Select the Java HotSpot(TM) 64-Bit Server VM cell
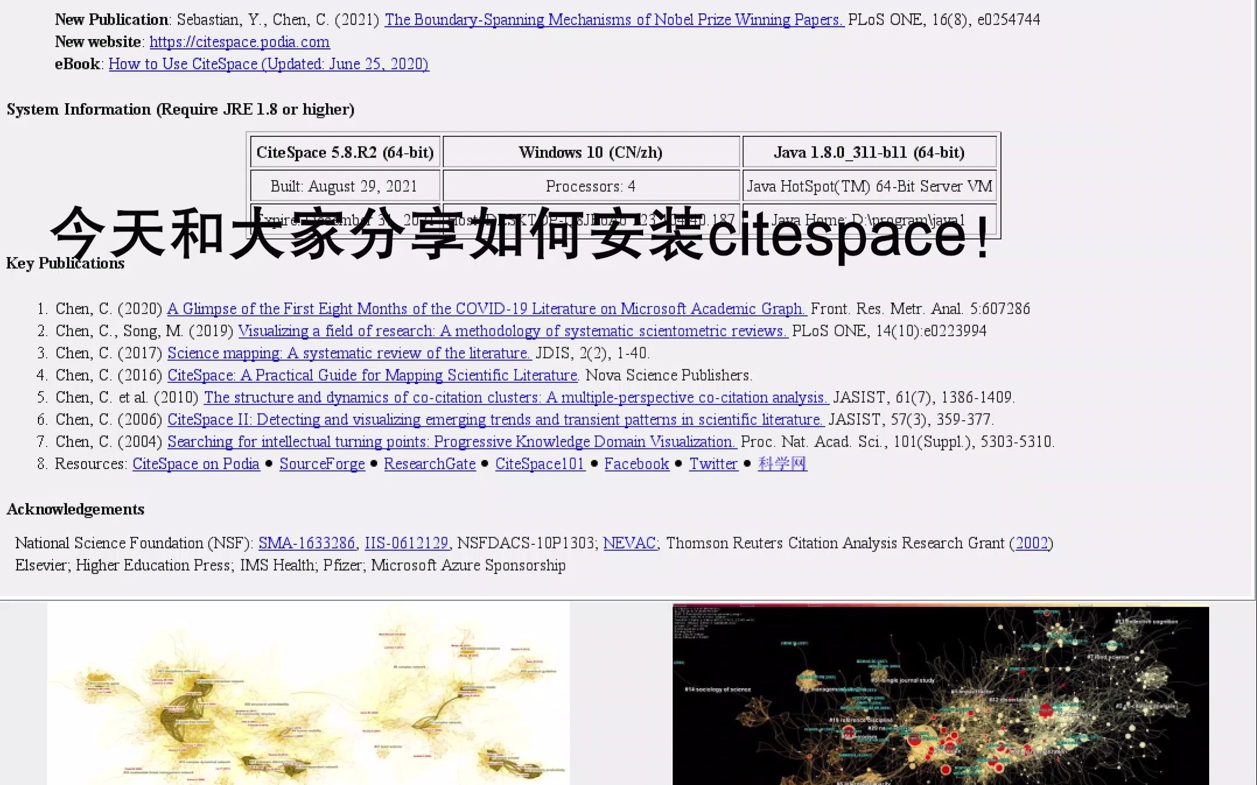The width and height of the screenshot is (1257, 785). 870,186
